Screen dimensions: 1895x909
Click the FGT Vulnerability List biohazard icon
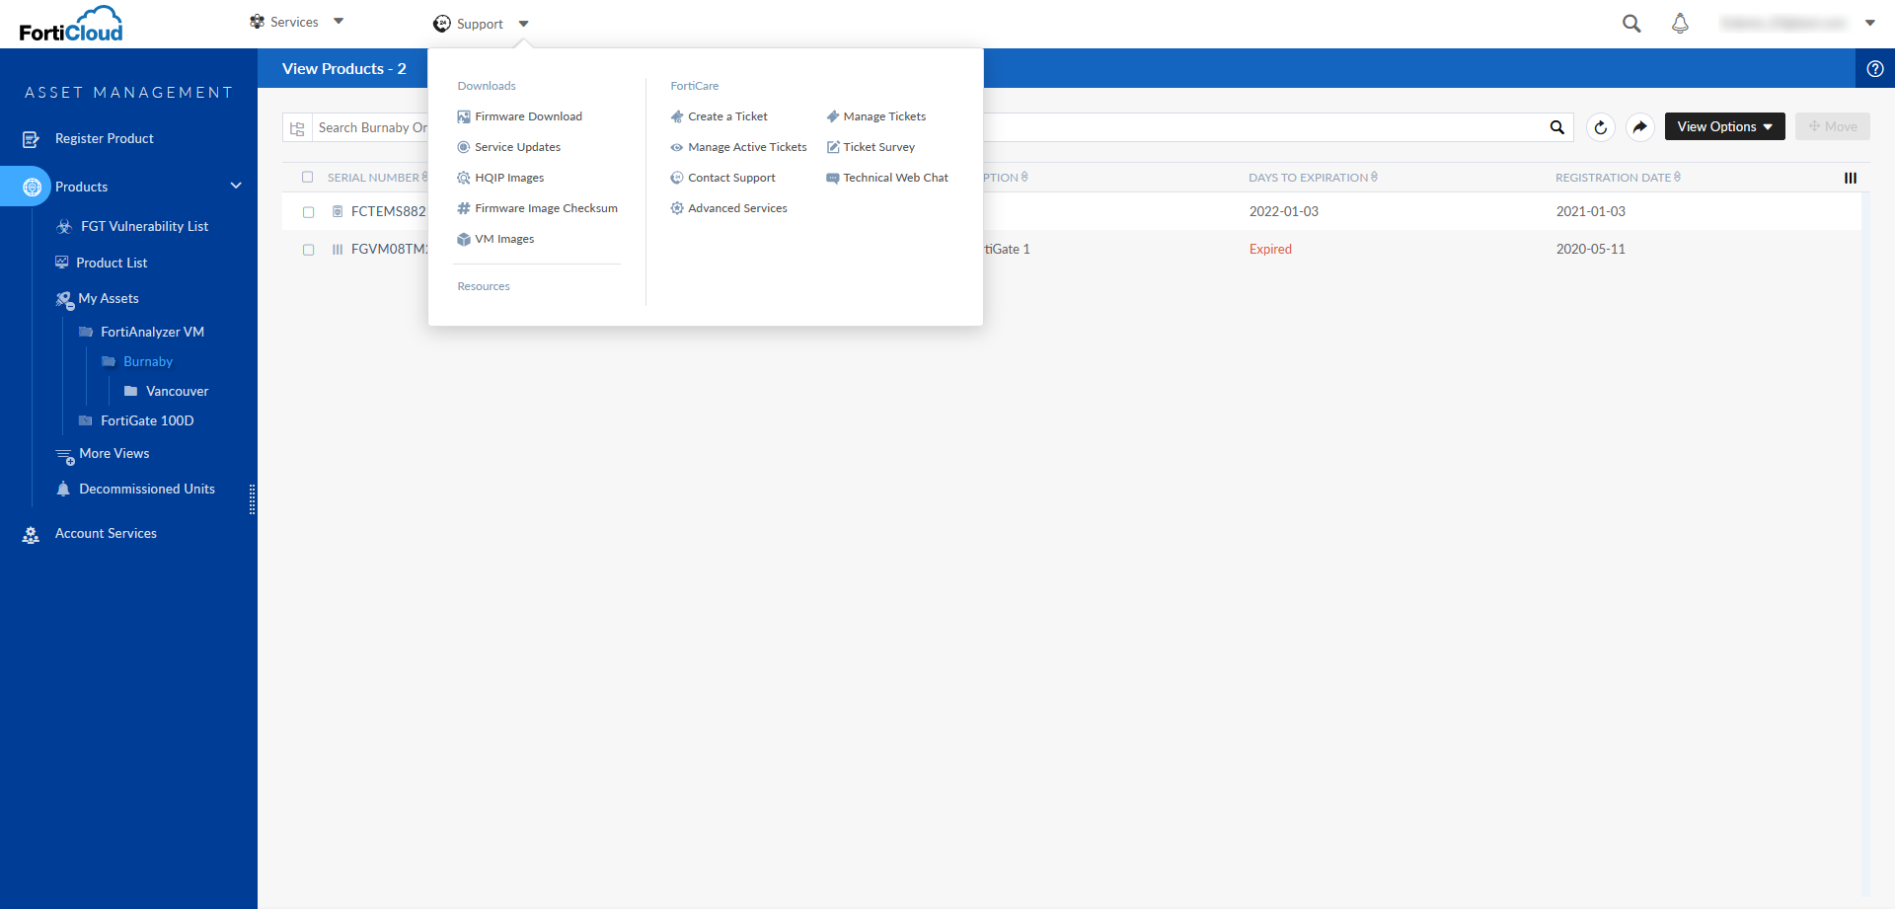click(64, 226)
